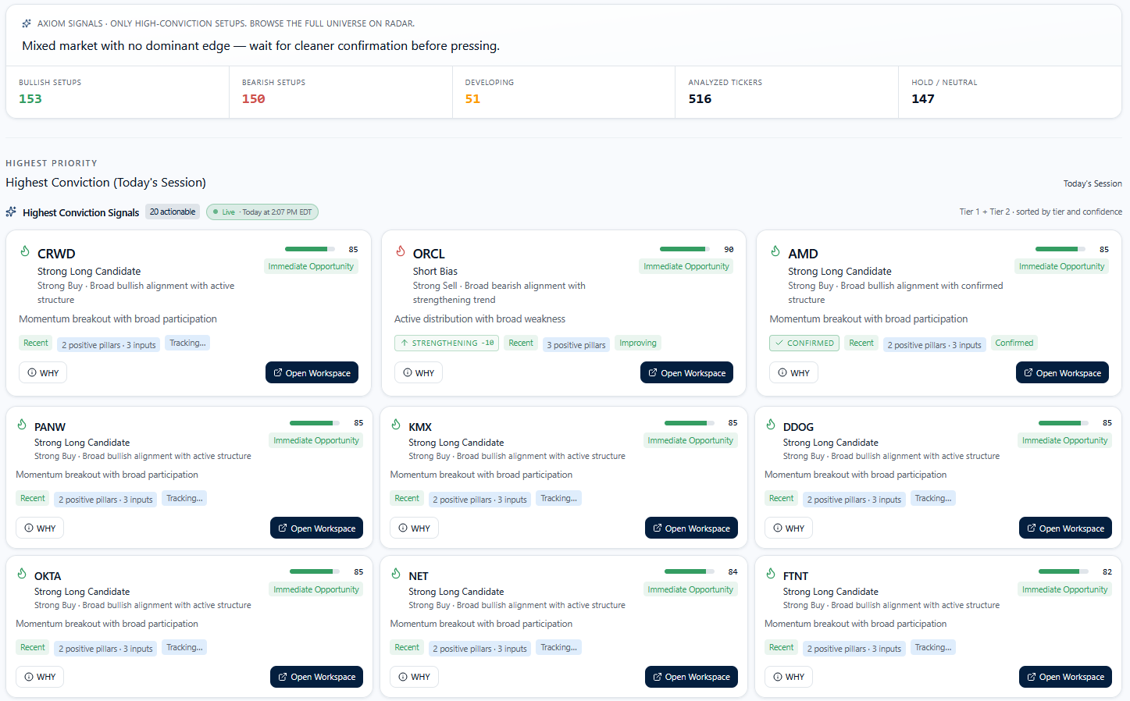
Task: Launch the AMD Open Workspace button
Action: (1062, 372)
